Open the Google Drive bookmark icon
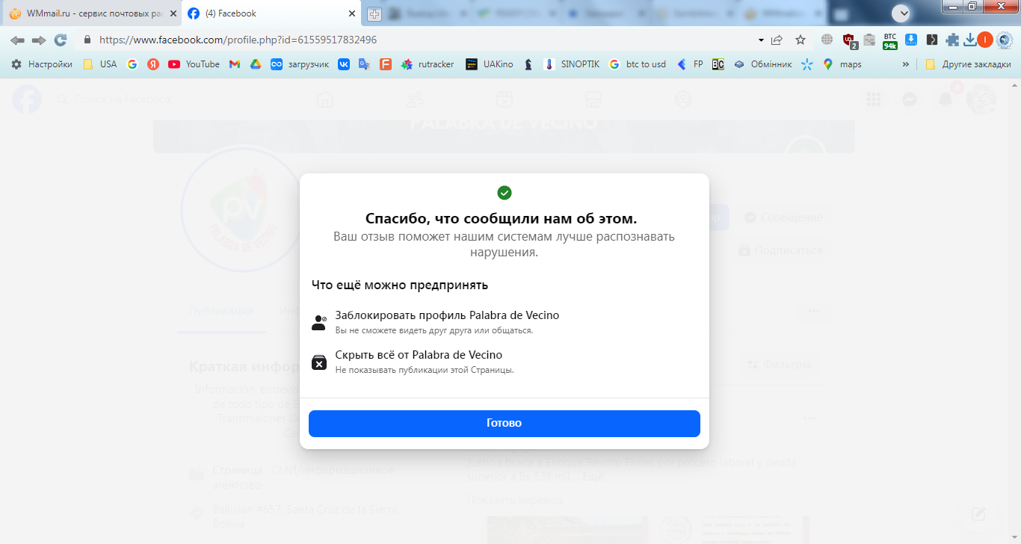1021x544 pixels. point(255,64)
